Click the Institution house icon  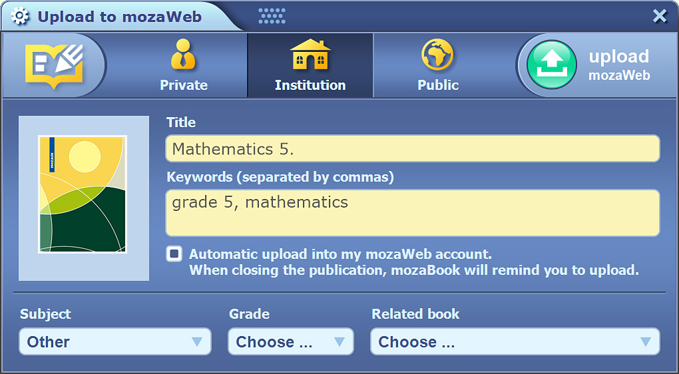310,55
